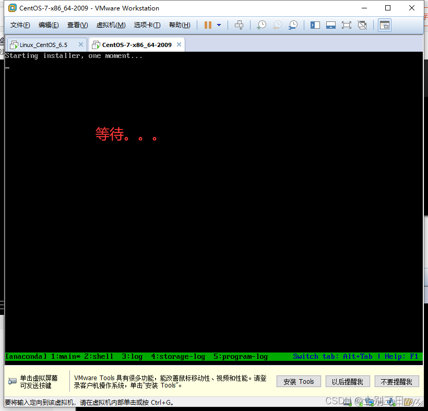Click the Unity mode toolbar icon
This screenshot has width=428, height=411.
(x=362, y=25)
